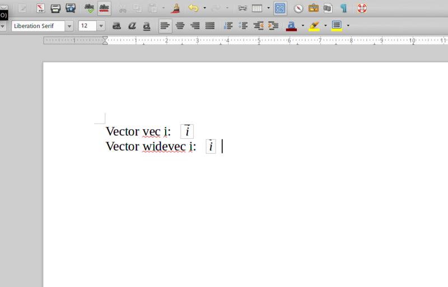Apply the yellow highlighting color

coord(314,26)
